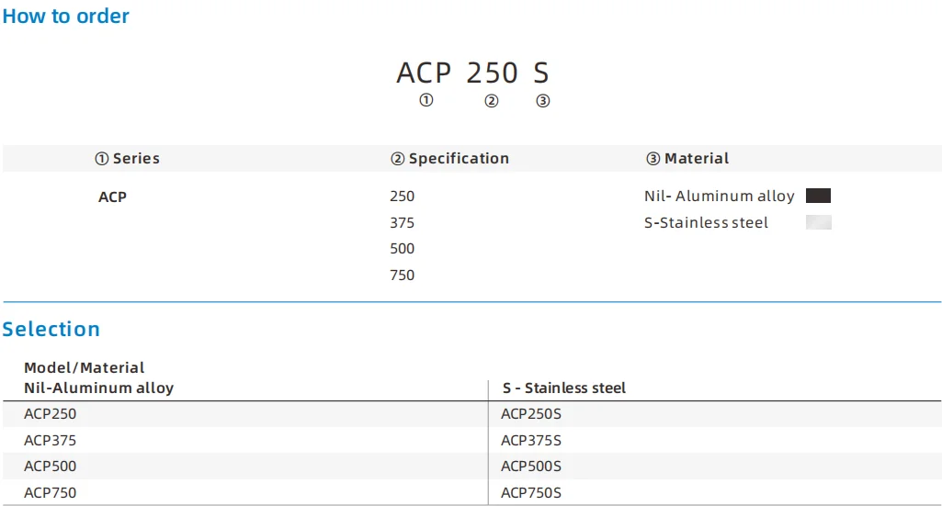This screenshot has width=942, height=506.
Task: Click the Material column header
Action: (688, 159)
